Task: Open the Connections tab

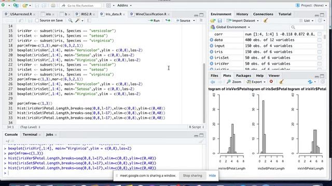Action: point(263,14)
